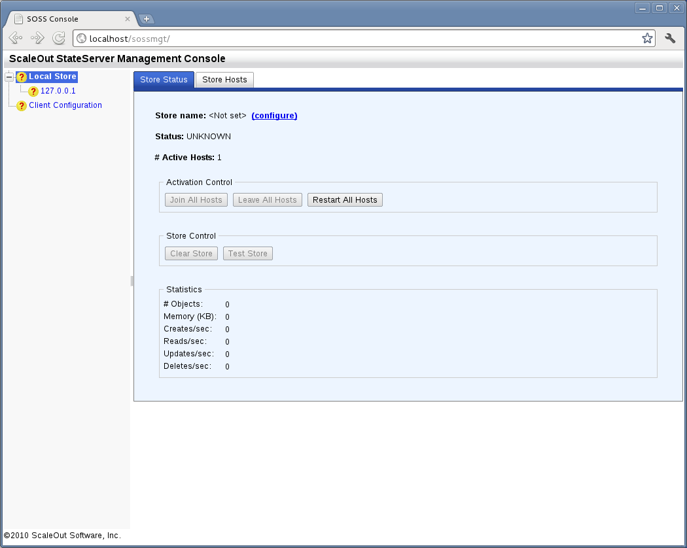Screen dimensions: 687x548
Task: Click the Clear Store button
Action: (x=191, y=254)
